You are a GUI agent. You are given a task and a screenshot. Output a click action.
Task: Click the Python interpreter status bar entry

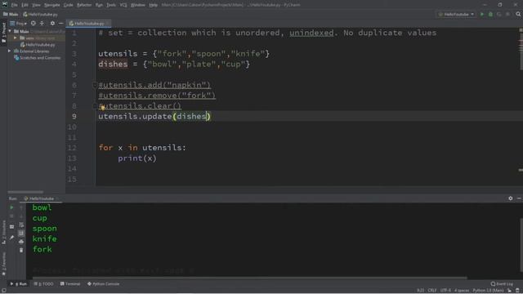coord(488,291)
